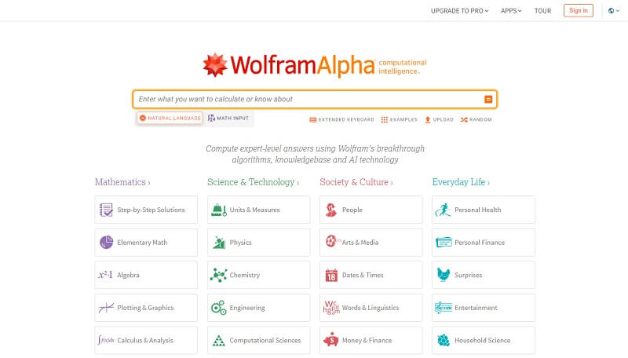
Task: Select Natural Language input mode
Action: click(x=170, y=118)
